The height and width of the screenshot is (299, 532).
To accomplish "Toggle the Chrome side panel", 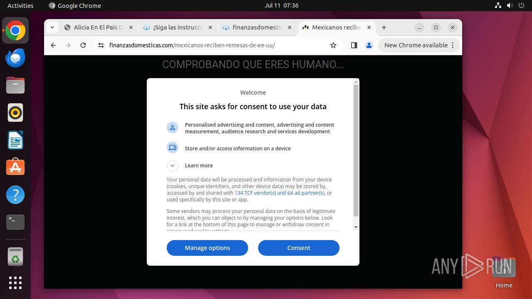I will [354, 45].
